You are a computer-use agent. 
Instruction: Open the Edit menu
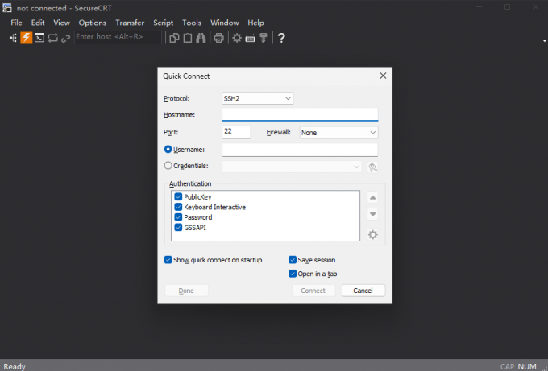38,23
